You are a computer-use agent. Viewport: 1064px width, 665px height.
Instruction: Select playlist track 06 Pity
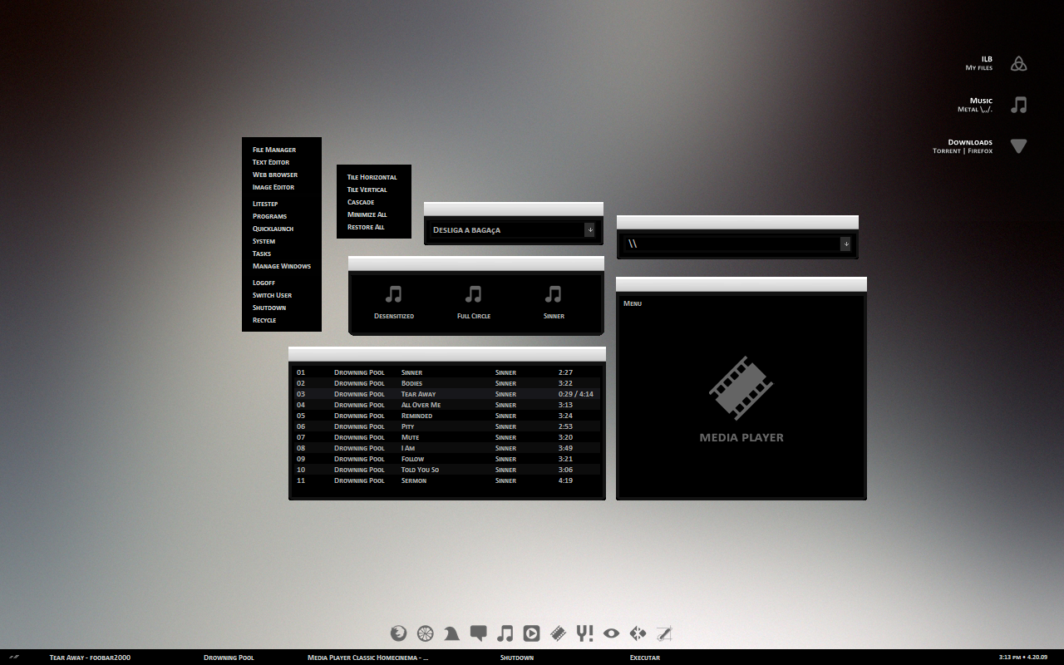446,426
